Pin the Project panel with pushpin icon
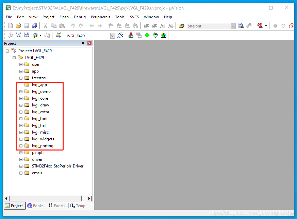Screen dimensions: 297x219 [x=83, y=43]
